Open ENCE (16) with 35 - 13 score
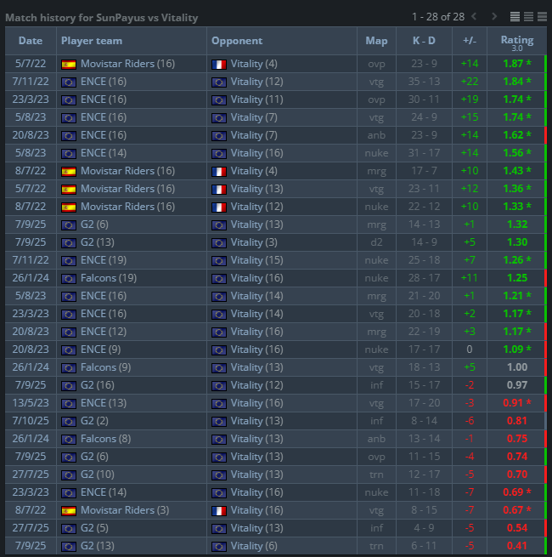The image size is (552, 557). [x=104, y=82]
